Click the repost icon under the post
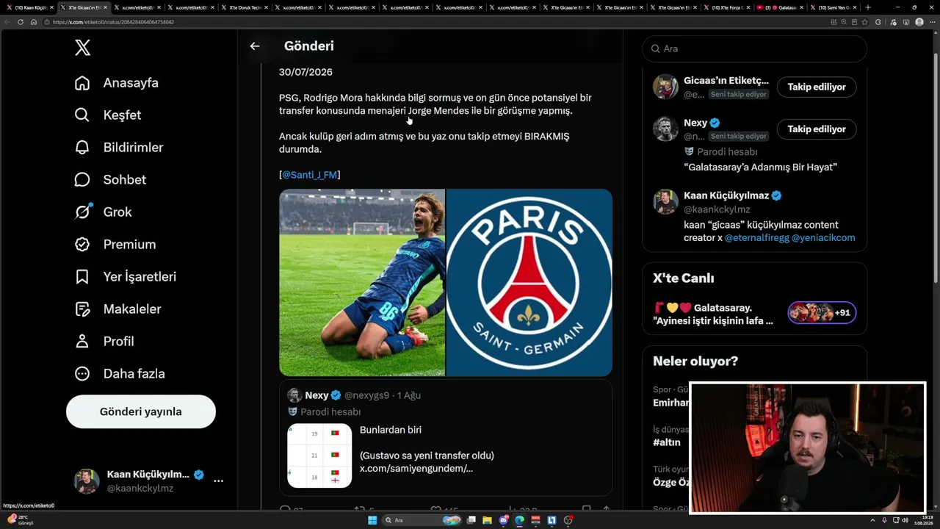 coord(360,508)
